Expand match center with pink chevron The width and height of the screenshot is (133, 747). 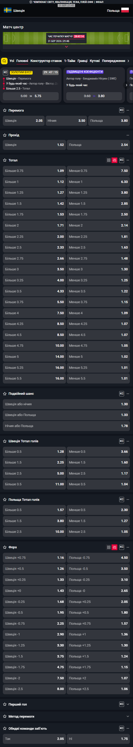tap(66, 47)
